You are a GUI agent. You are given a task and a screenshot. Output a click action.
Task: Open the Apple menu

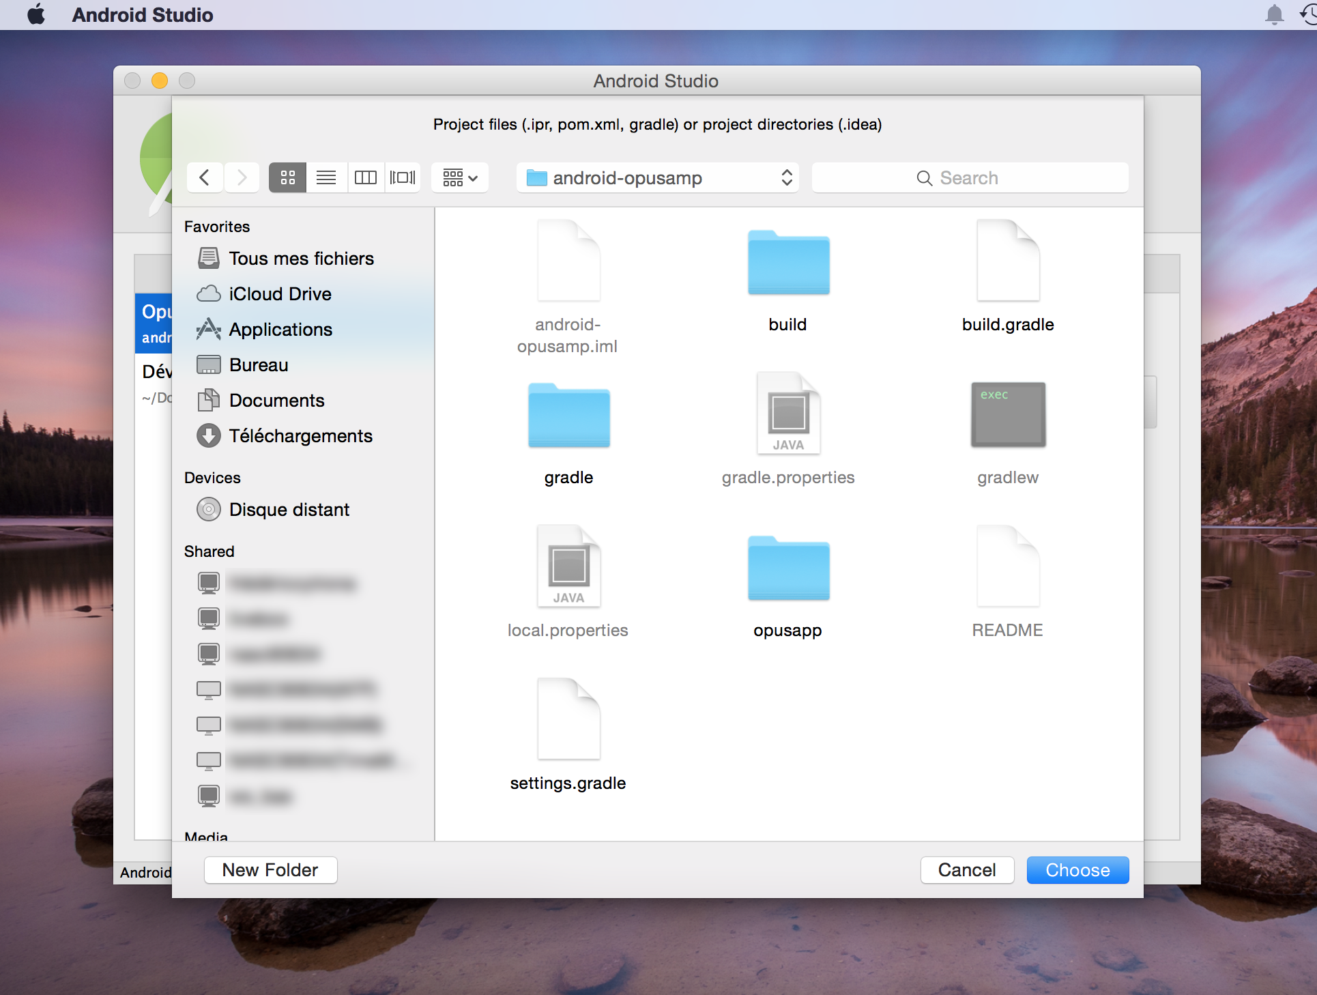pos(36,14)
